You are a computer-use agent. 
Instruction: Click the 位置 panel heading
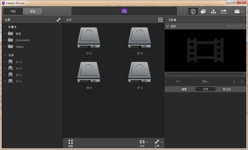[x=7, y=20]
